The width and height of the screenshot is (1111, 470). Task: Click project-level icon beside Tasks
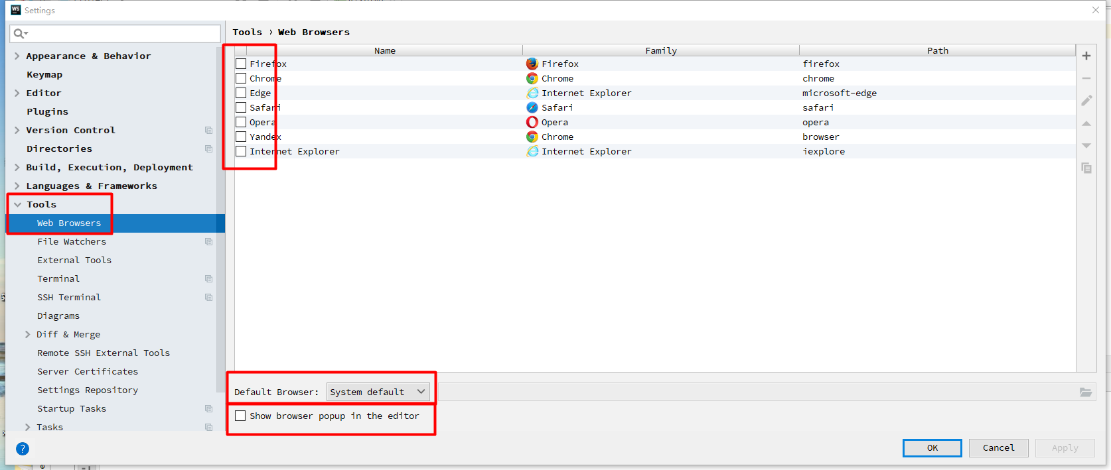(x=209, y=428)
